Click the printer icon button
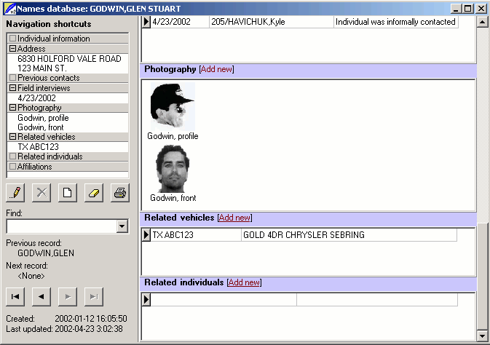Viewport: 490px width, 345px height. coord(120,193)
